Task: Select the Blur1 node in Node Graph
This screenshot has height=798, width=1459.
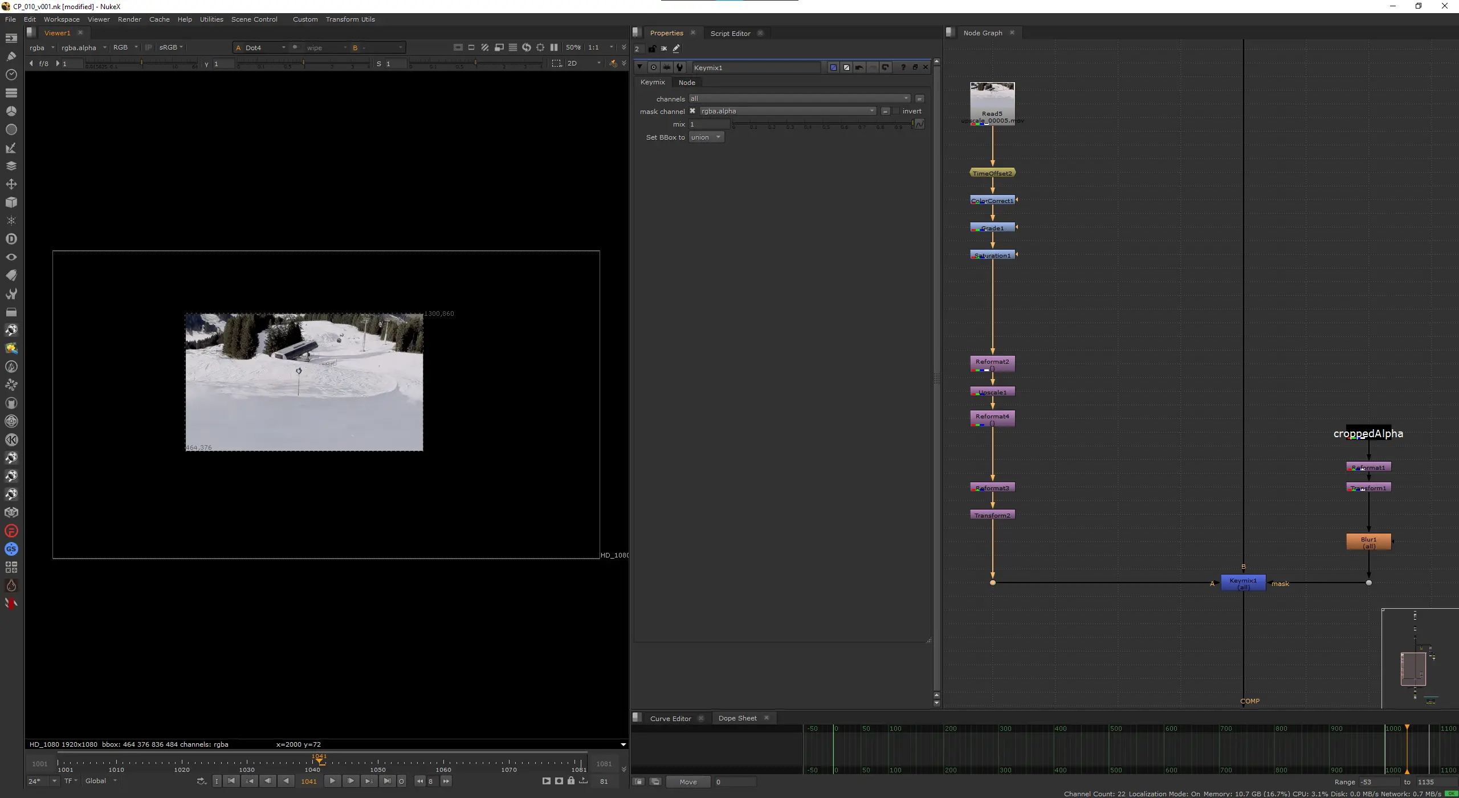Action: pyautogui.click(x=1368, y=541)
